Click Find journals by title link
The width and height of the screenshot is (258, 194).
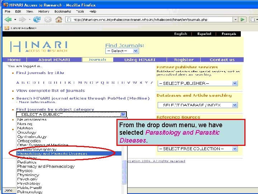coord(40,73)
